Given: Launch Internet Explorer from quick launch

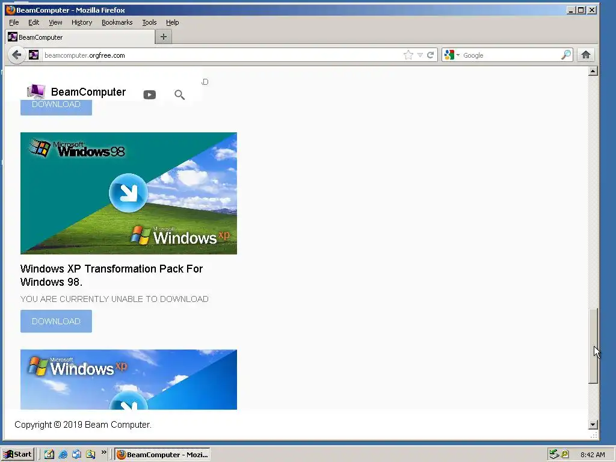Looking at the screenshot, I should click(x=63, y=455).
